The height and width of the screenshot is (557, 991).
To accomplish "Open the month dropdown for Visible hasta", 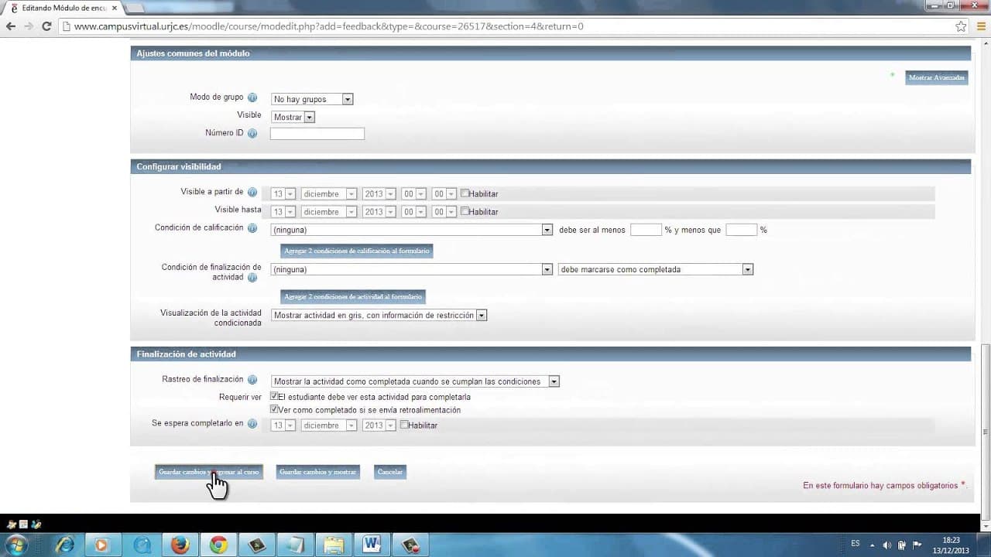I will click(328, 211).
